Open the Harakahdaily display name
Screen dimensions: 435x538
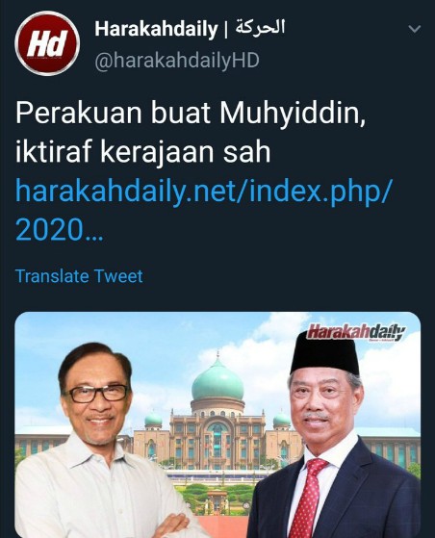click(156, 29)
